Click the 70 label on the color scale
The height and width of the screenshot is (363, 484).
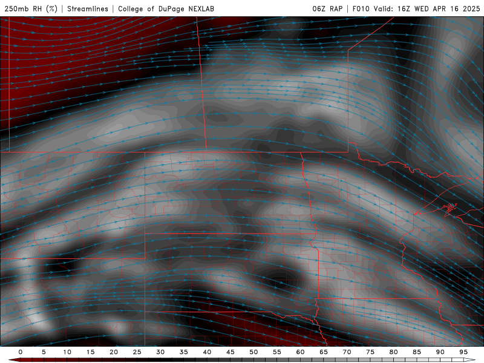tap(347, 352)
